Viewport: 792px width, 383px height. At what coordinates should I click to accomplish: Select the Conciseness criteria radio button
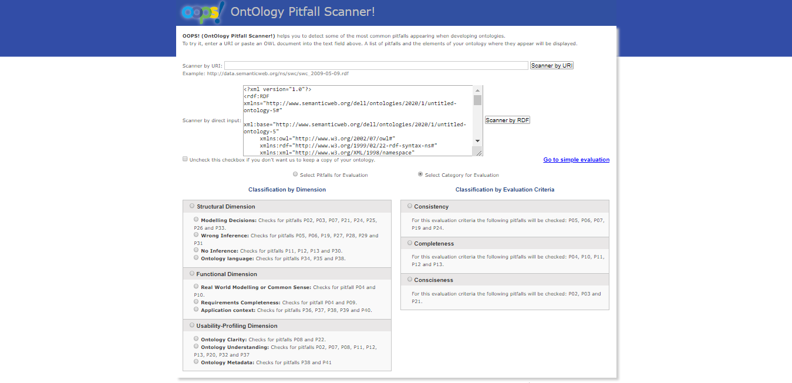pyautogui.click(x=410, y=280)
